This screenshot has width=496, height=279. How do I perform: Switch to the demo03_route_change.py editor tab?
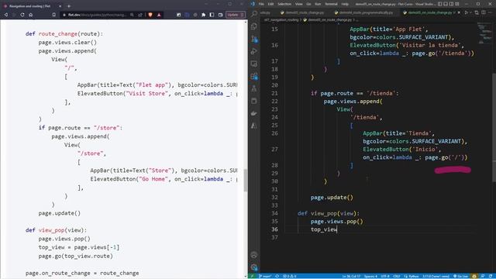coord(302,12)
